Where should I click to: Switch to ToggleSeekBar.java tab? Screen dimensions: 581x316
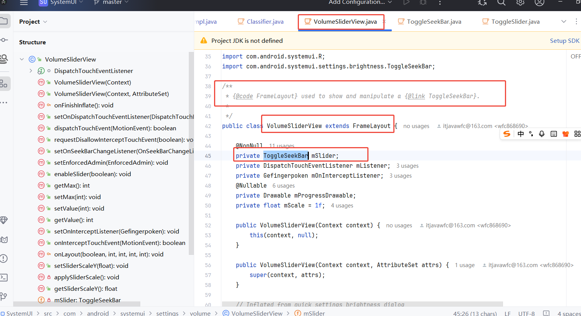(x=430, y=21)
